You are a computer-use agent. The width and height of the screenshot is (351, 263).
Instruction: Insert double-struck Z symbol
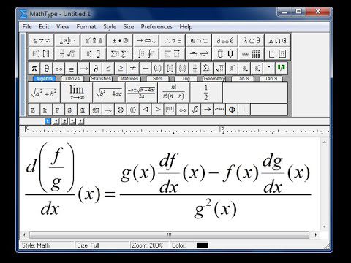pos(33,110)
